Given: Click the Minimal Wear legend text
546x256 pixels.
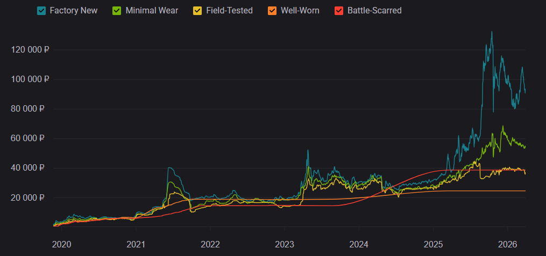Looking at the screenshot, I should pyautogui.click(x=152, y=11).
